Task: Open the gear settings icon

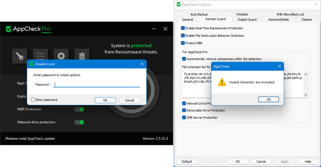Action: pos(61,55)
